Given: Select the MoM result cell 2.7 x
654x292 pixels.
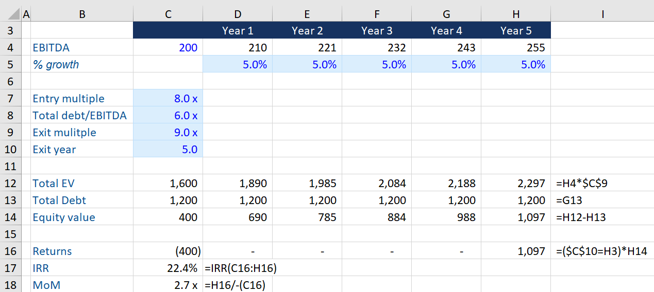Looking at the screenshot, I should click(168, 285).
